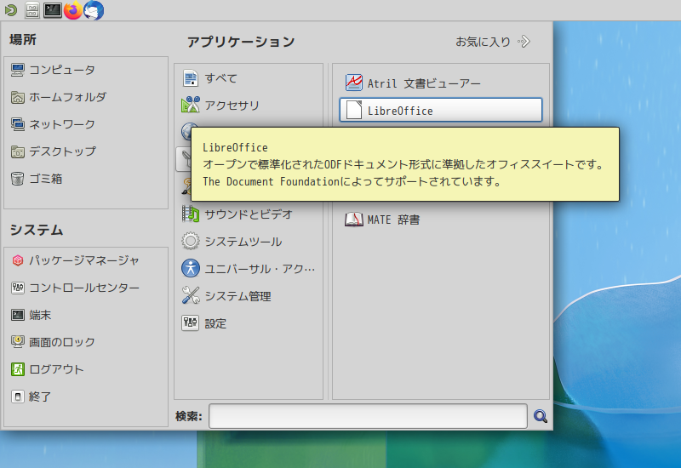Open the main menu launcher icon

point(10,10)
